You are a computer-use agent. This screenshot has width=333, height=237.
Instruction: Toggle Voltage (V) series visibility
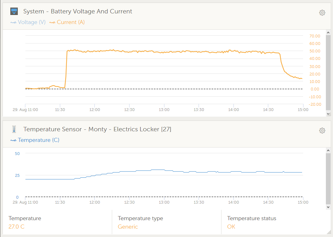click(x=28, y=22)
